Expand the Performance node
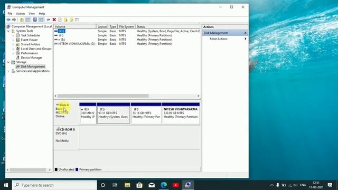The image size is (338, 190). click(x=13, y=53)
